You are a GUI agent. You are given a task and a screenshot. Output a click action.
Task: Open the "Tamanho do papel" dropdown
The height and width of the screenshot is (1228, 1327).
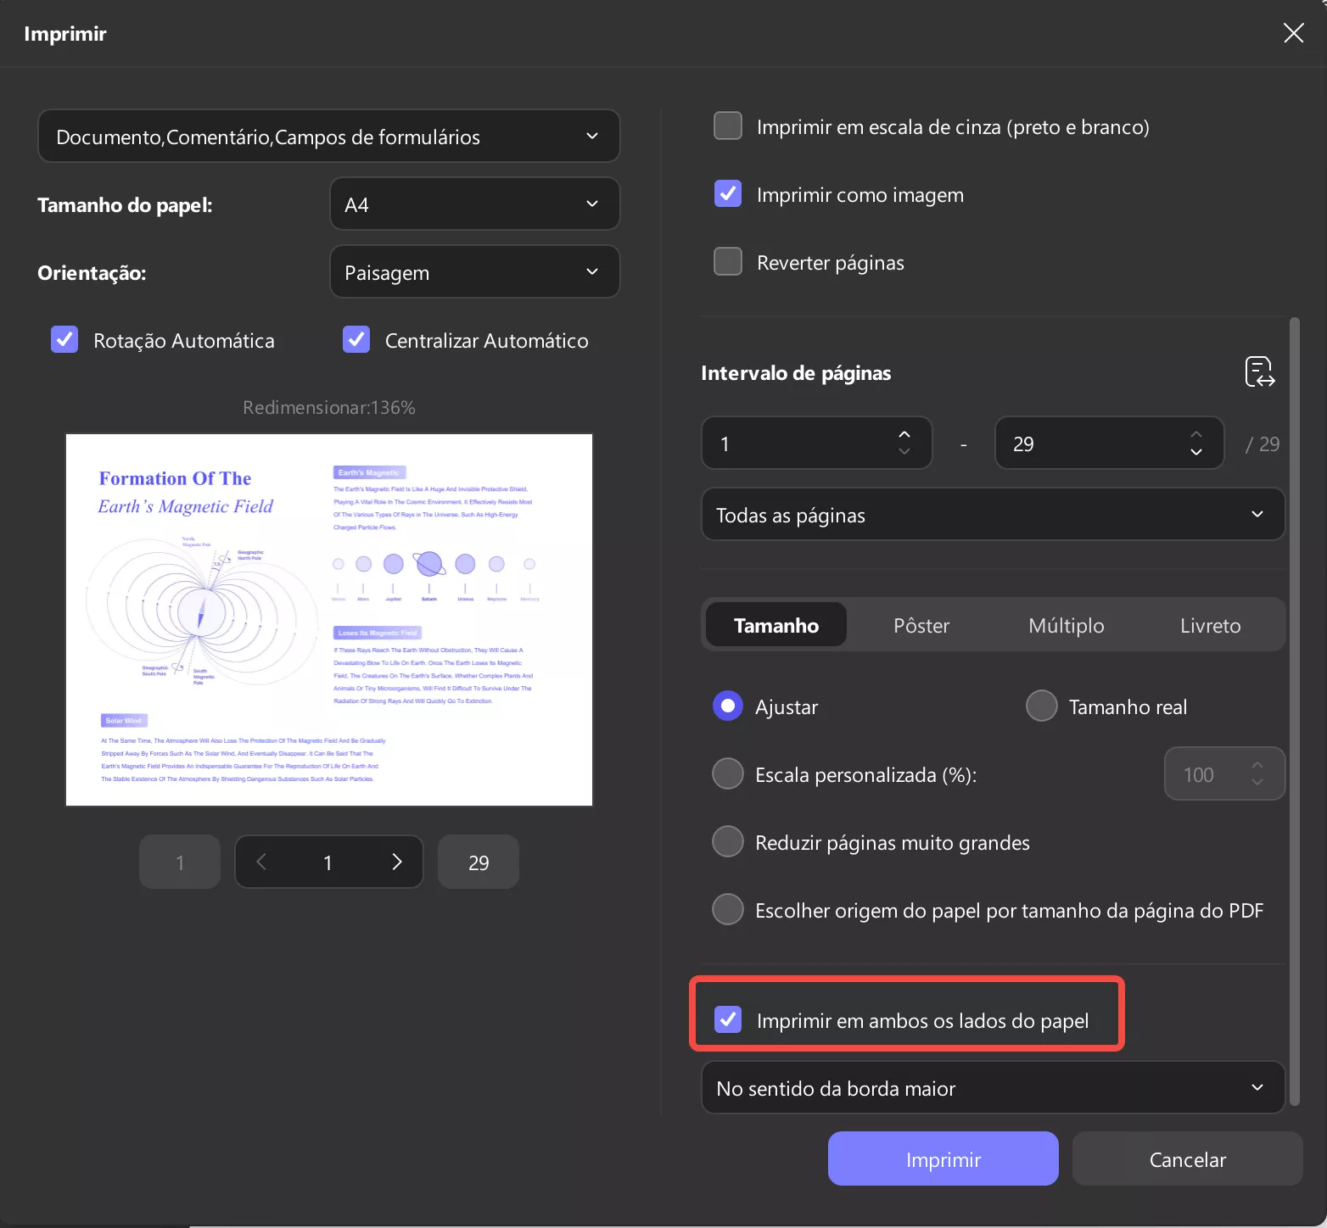point(473,204)
